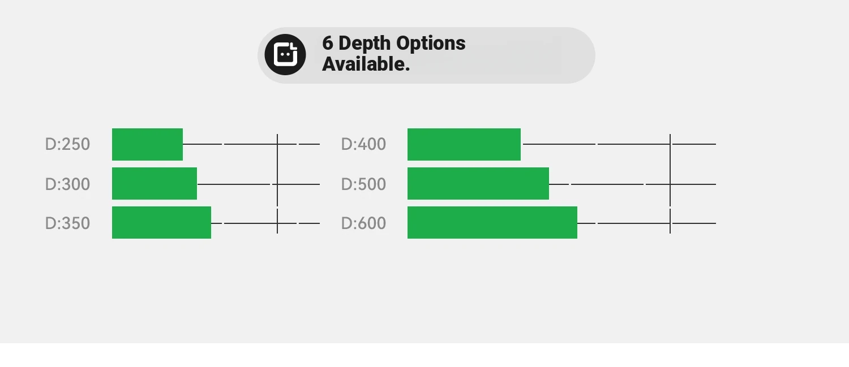
Task: Select the D:400 depth label
Action: click(363, 144)
